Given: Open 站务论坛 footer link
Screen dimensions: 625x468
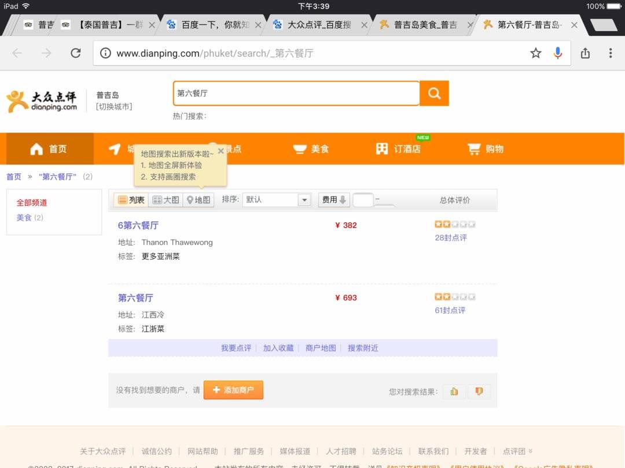Looking at the screenshot, I should (x=387, y=451).
